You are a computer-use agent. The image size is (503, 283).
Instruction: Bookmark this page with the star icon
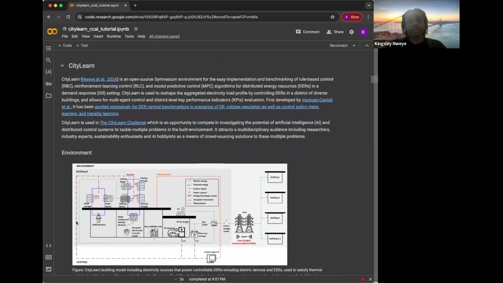pos(332,17)
